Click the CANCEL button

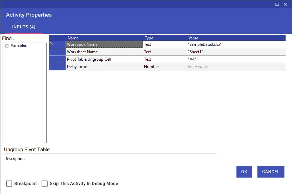(x=271, y=172)
